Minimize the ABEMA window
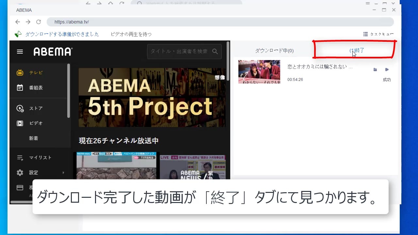This screenshot has width=418, height=235. coord(374,10)
